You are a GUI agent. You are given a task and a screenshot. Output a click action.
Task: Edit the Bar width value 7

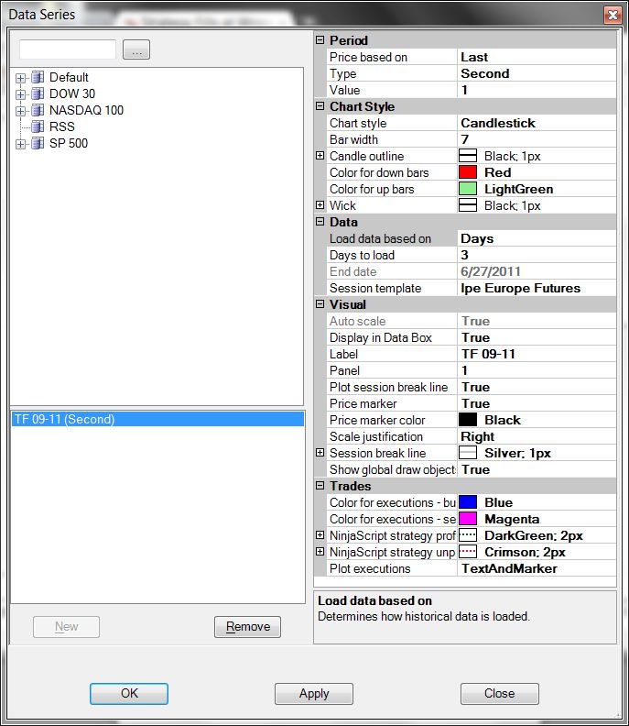(x=537, y=139)
